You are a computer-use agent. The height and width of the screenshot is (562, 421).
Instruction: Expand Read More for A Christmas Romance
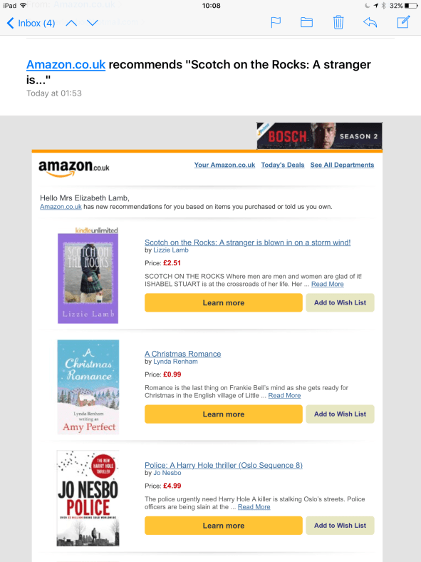pyautogui.click(x=284, y=395)
